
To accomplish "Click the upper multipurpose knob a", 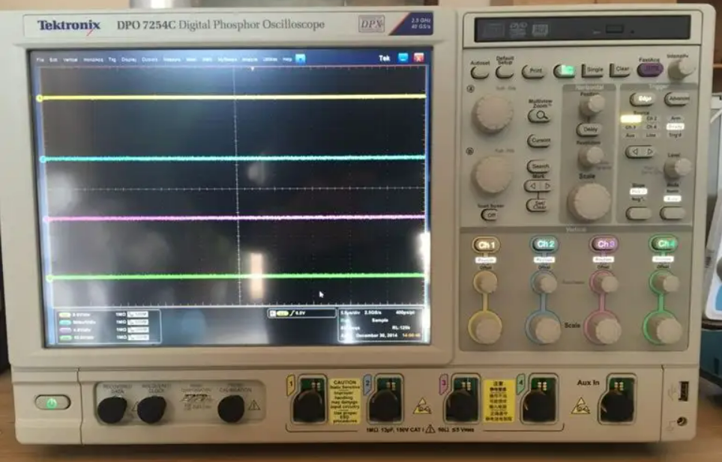I will [493, 114].
